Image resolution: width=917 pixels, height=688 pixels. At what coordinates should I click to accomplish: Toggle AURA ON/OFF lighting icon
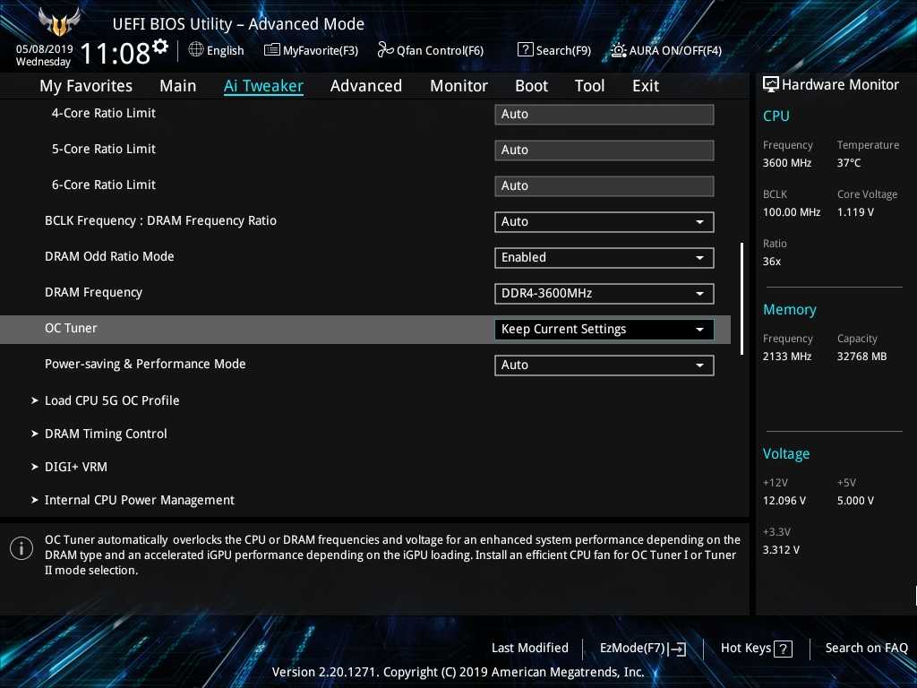point(619,50)
